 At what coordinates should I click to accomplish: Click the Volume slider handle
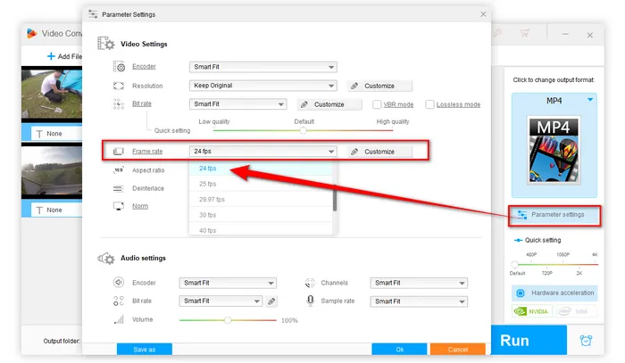click(x=228, y=319)
